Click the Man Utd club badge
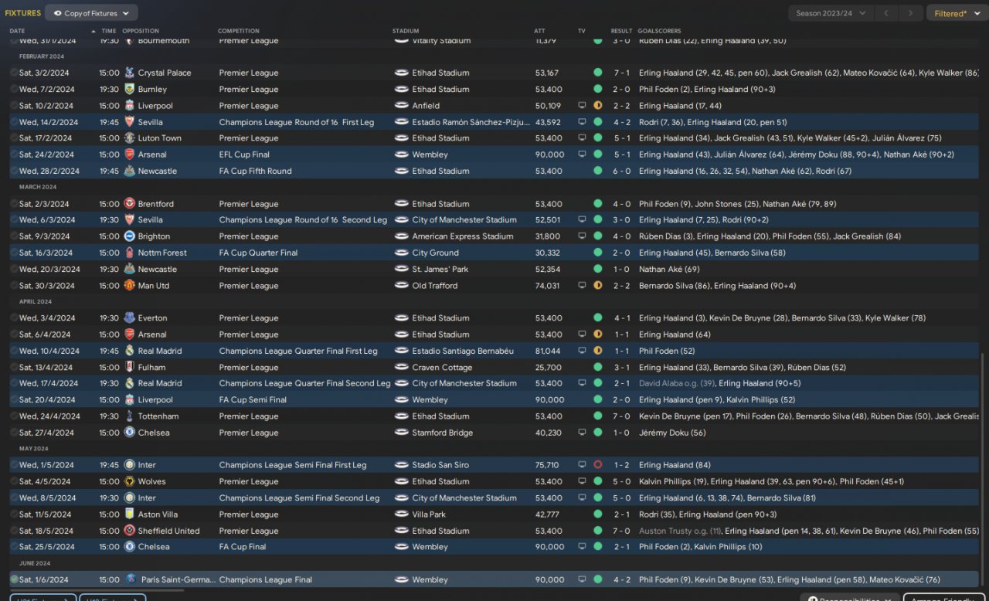The width and height of the screenshot is (989, 601). point(130,286)
